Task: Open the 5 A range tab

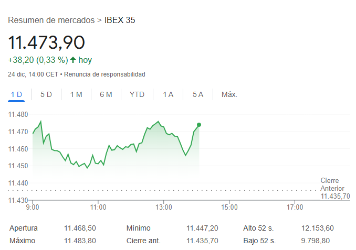Action: coord(198,94)
